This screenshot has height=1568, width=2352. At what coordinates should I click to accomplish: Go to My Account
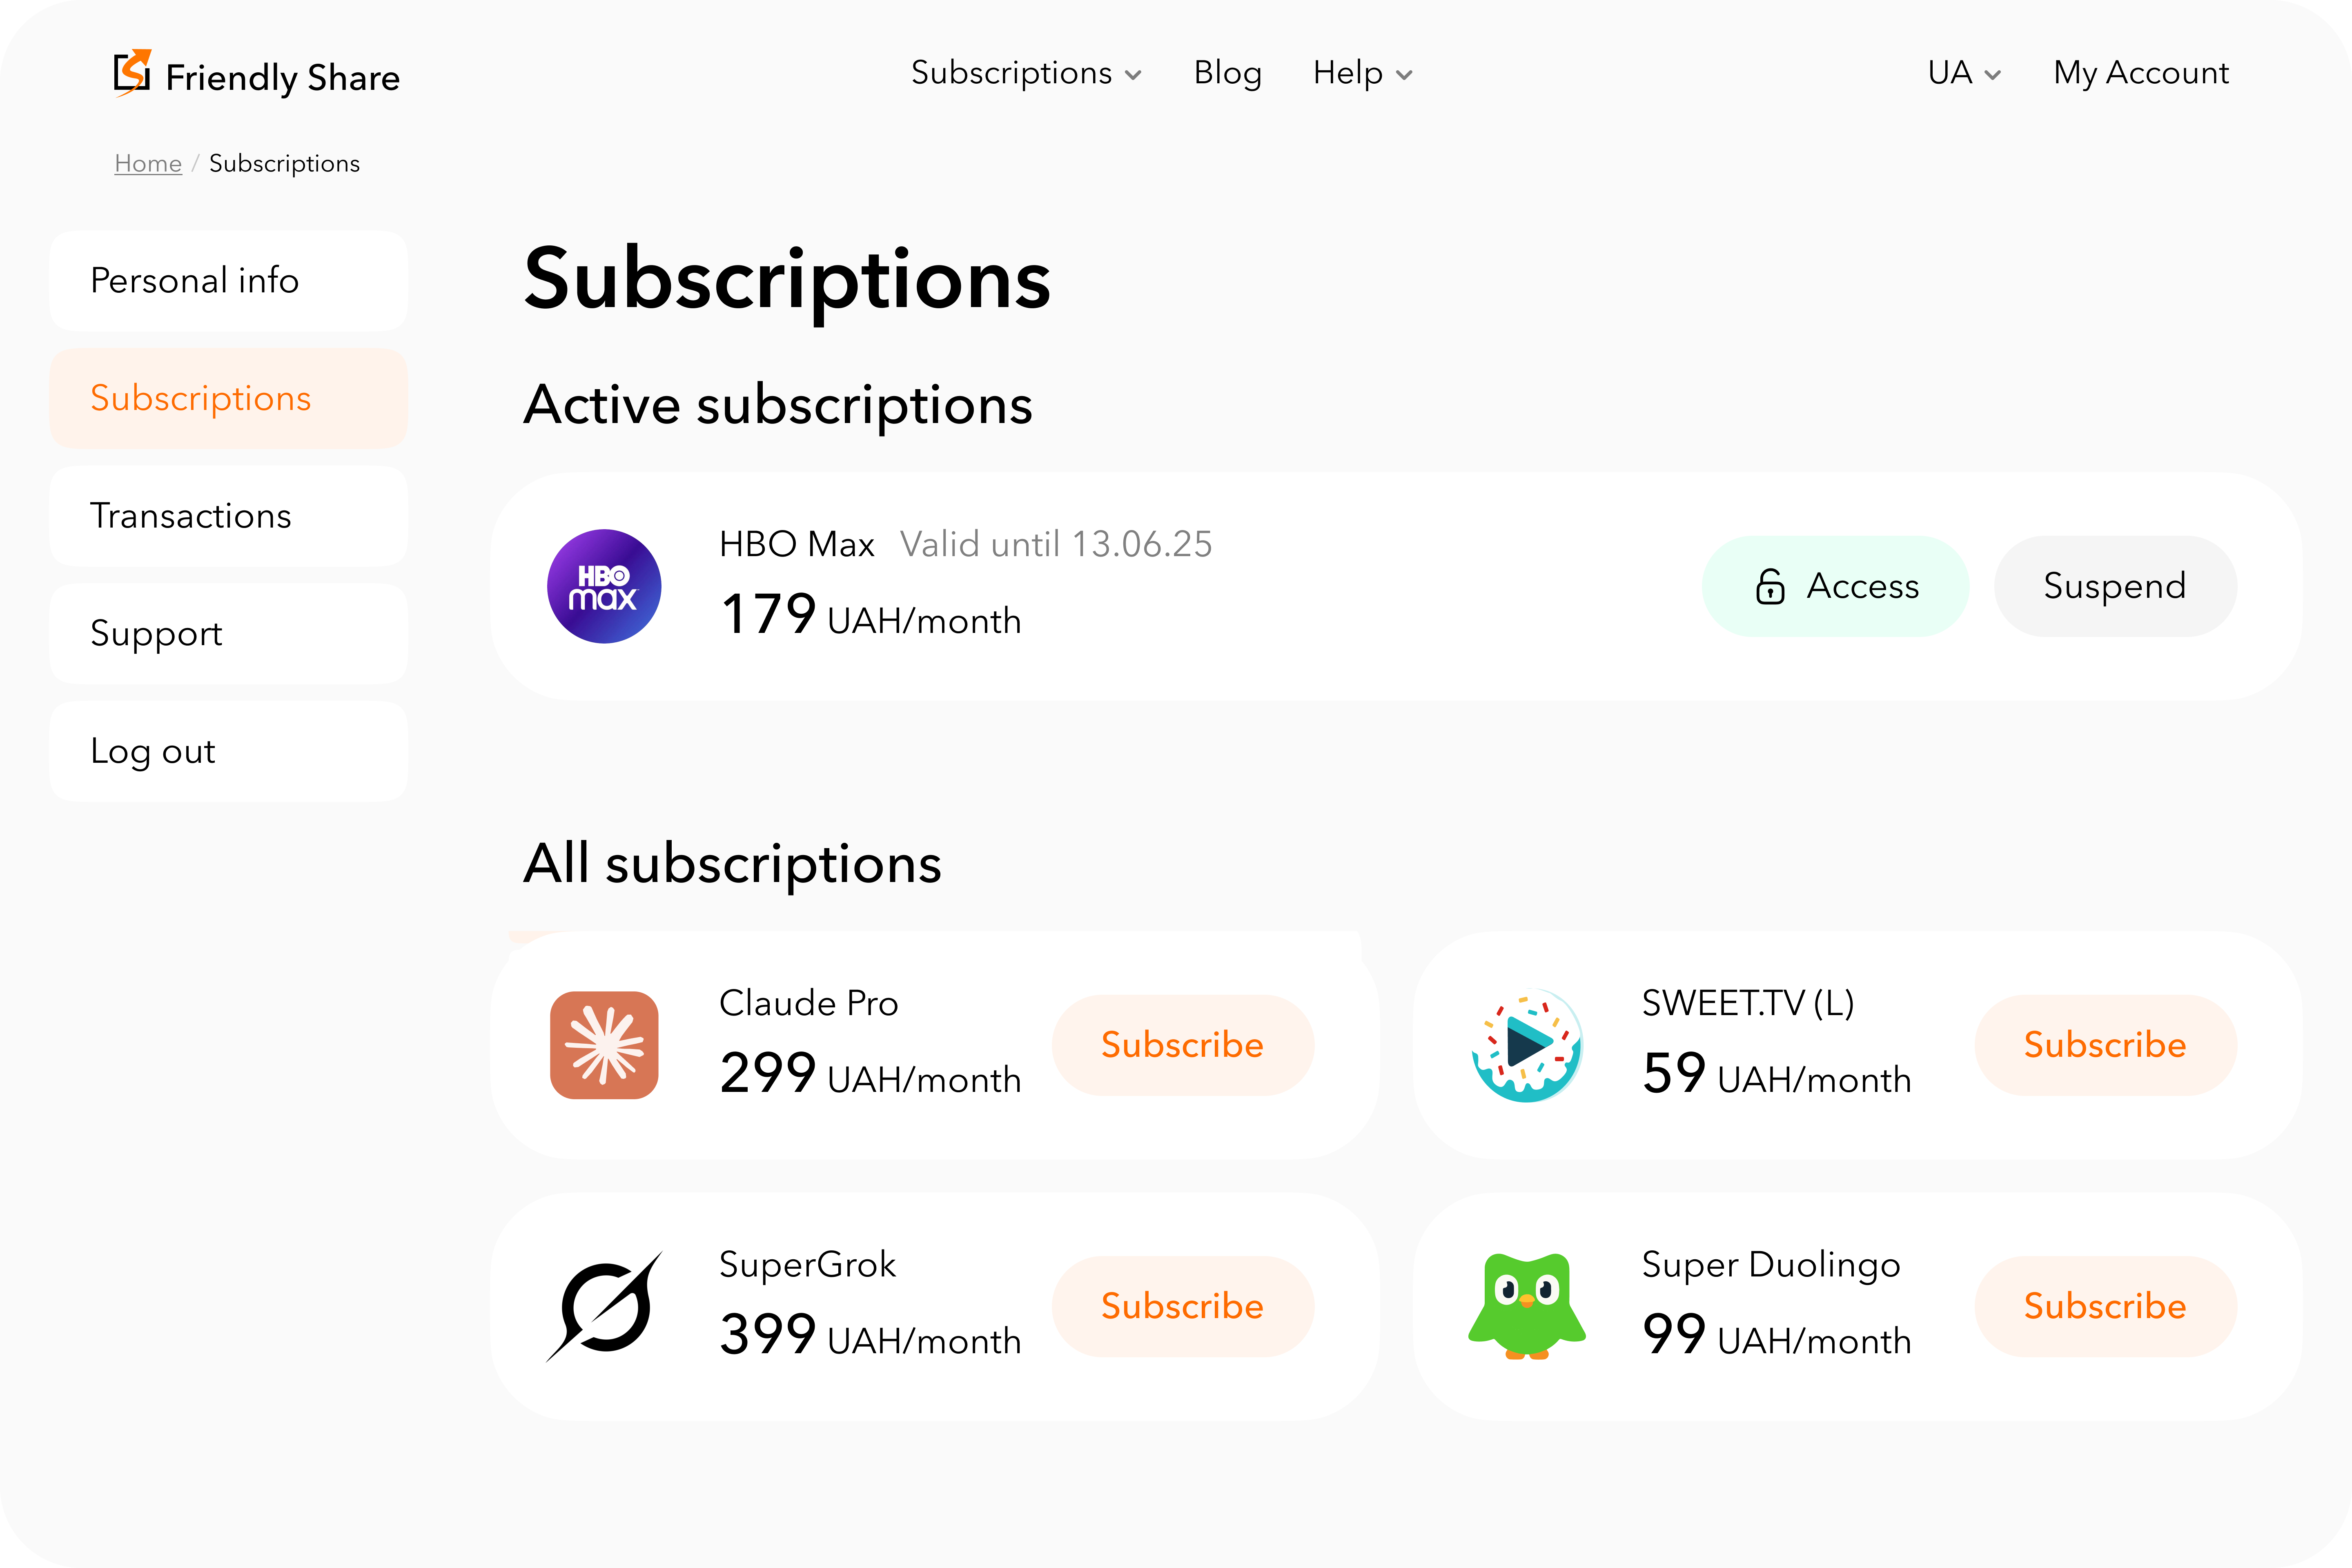pos(2140,73)
